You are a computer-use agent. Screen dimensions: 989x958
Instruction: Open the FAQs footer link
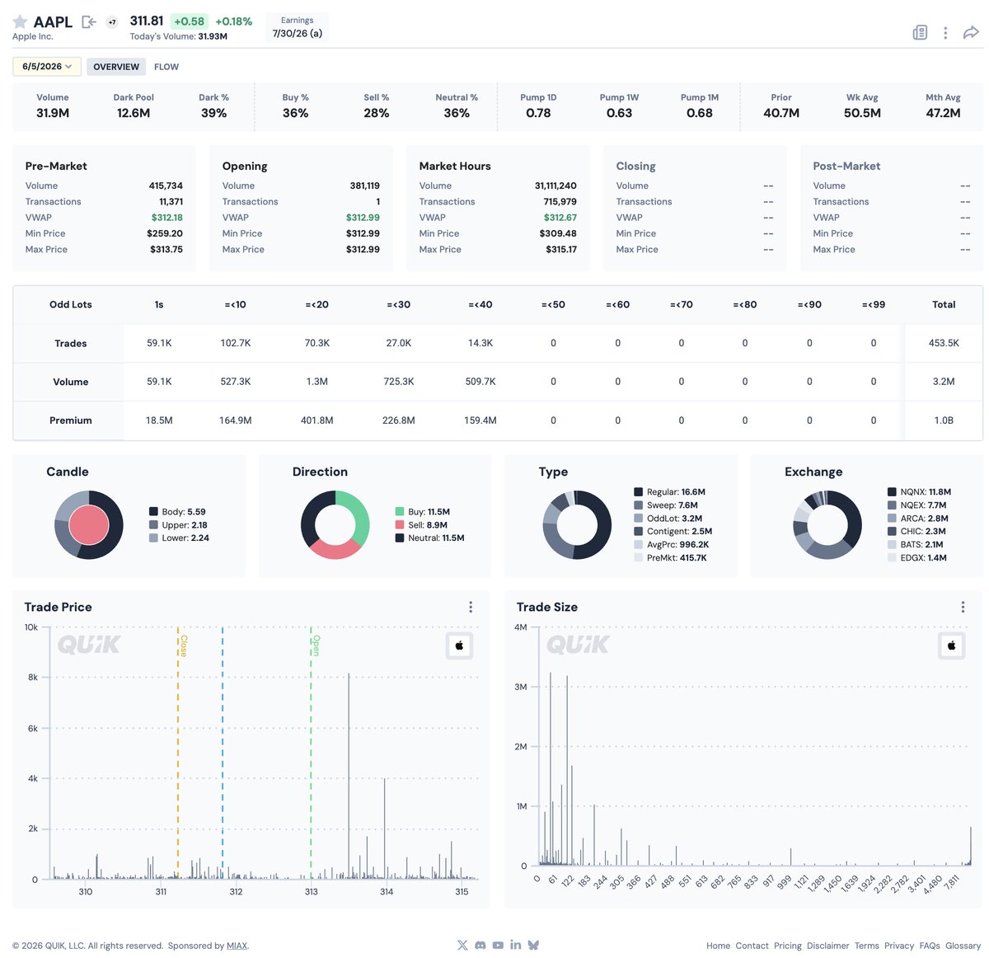pos(929,946)
